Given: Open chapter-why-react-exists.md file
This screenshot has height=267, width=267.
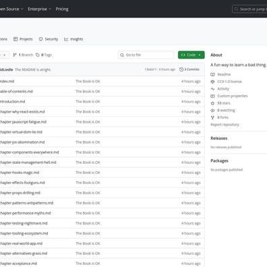Looking at the screenshot, I should 22,112.
